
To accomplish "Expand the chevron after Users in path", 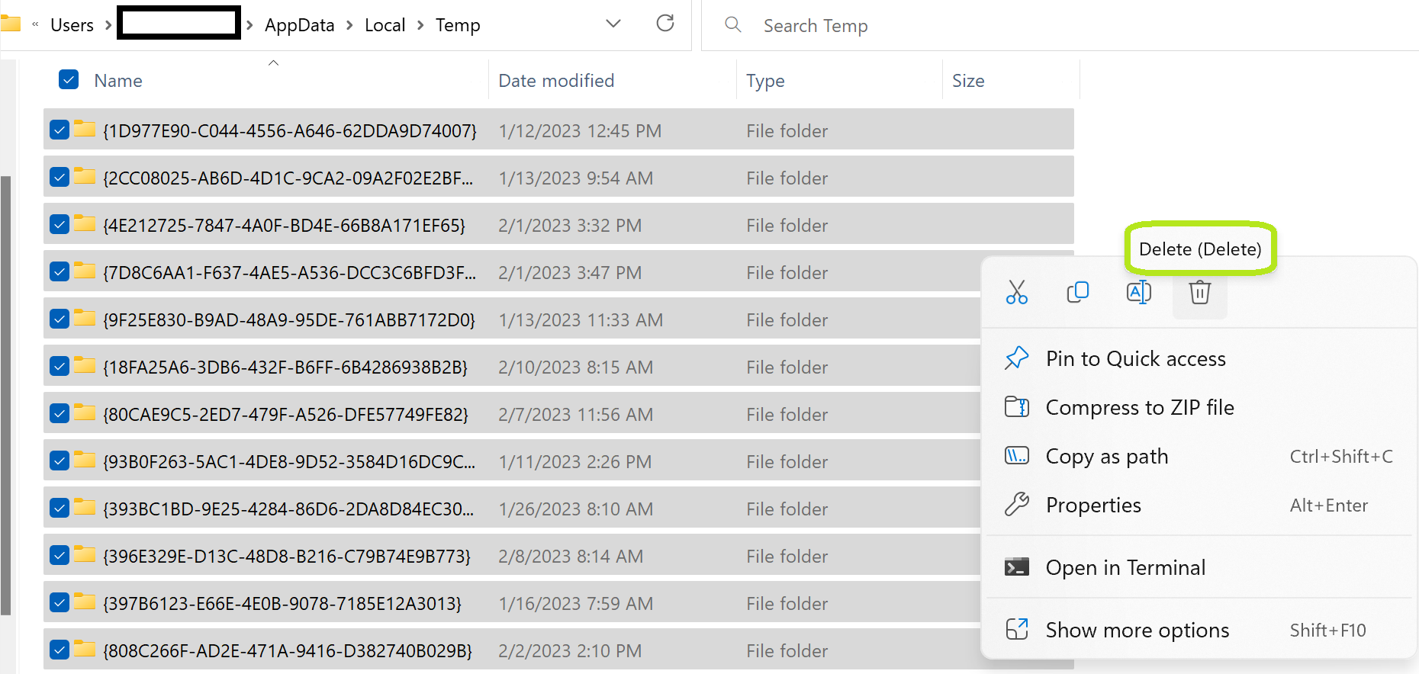I will pos(108,25).
